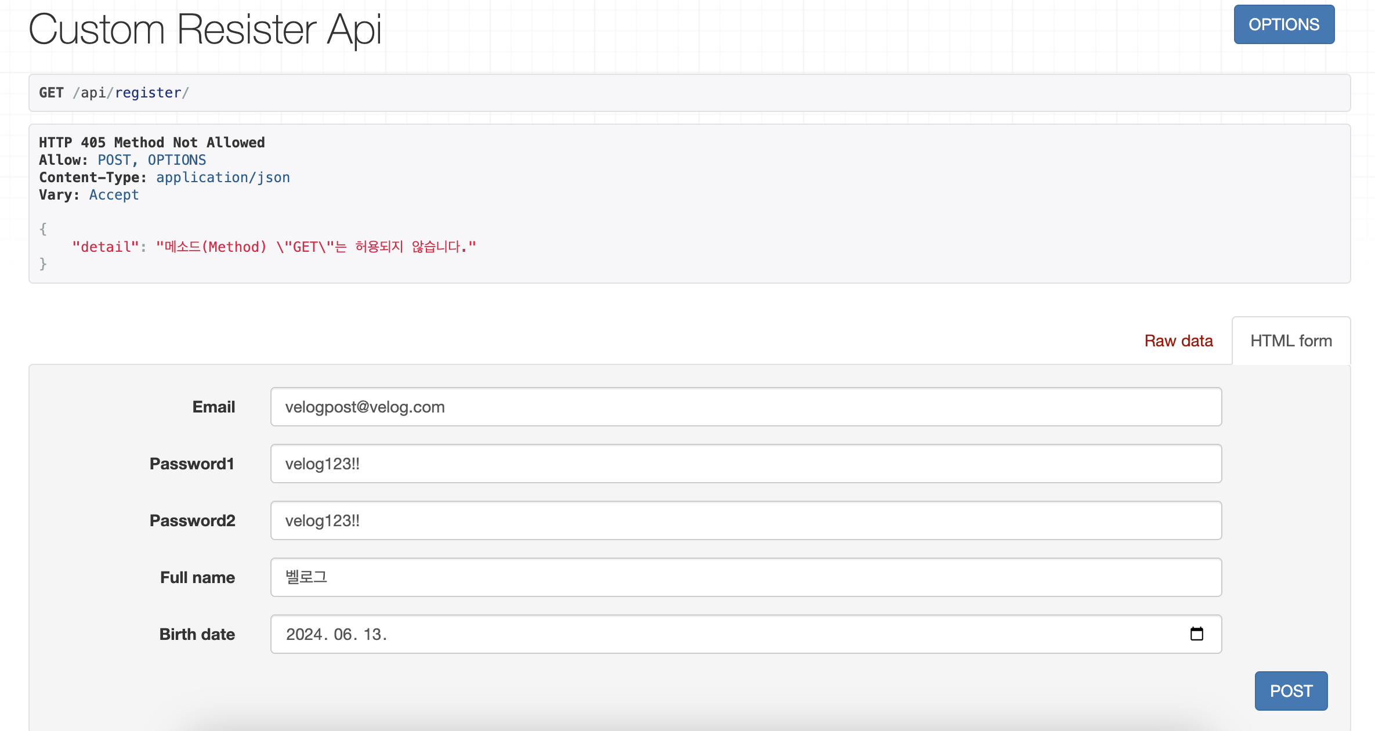This screenshot has width=1375, height=731.
Task: Click the year in Birth date field
Action: (304, 634)
